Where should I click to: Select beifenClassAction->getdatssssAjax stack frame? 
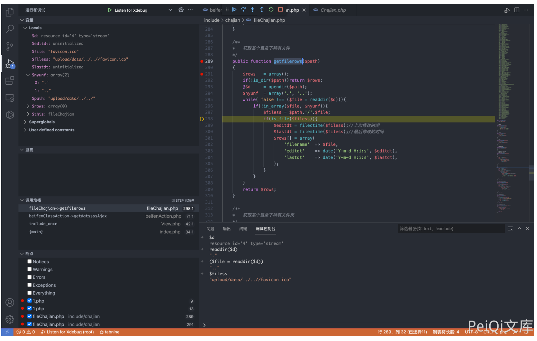[68, 216]
